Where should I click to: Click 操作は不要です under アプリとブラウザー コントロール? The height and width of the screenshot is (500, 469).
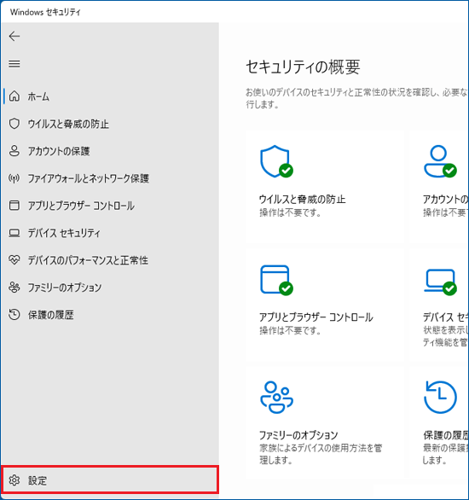(290, 330)
